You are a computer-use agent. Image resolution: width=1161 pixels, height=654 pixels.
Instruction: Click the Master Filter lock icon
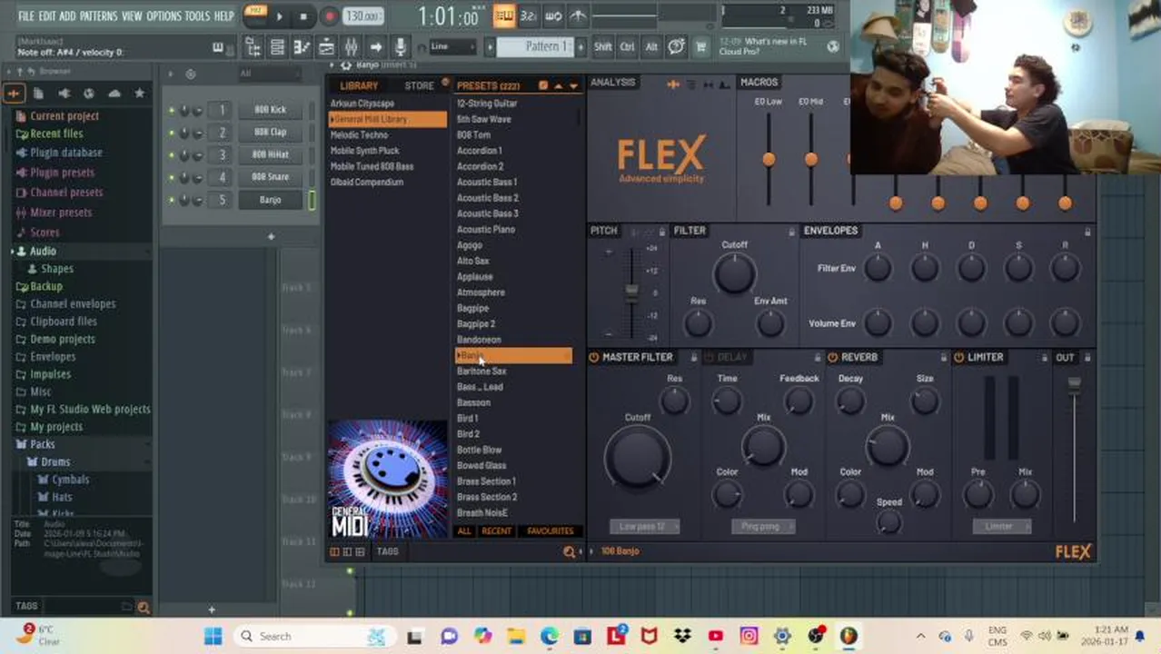[693, 358]
